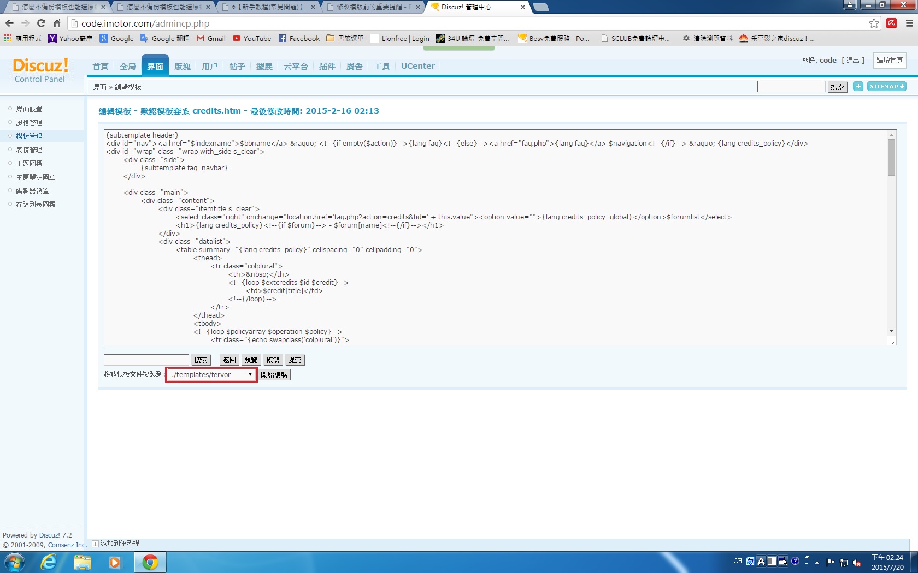The height and width of the screenshot is (573, 918).
Task: Click the muted volume tray icon
Action: point(857,563)
